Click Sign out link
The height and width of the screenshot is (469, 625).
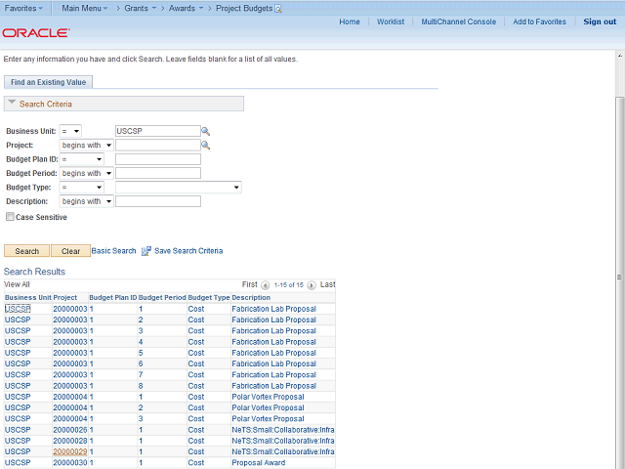click(600, 21)
